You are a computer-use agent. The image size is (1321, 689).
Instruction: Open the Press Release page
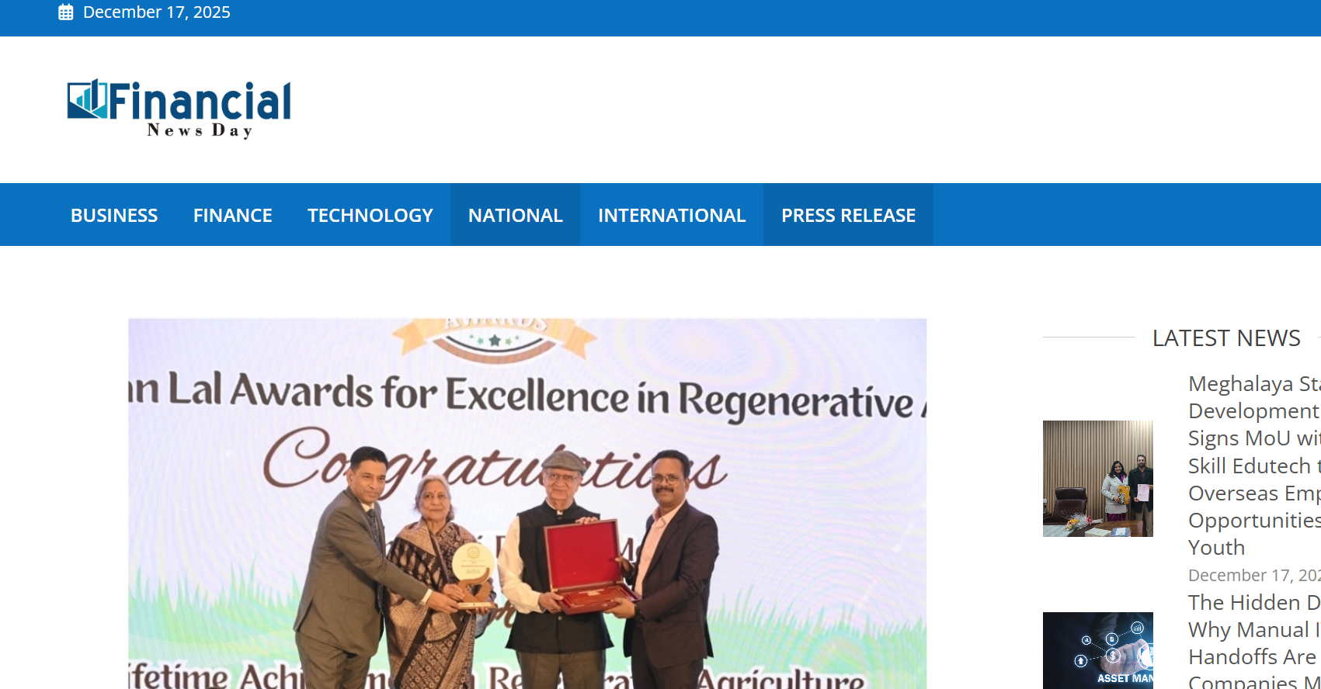(848, 215)
